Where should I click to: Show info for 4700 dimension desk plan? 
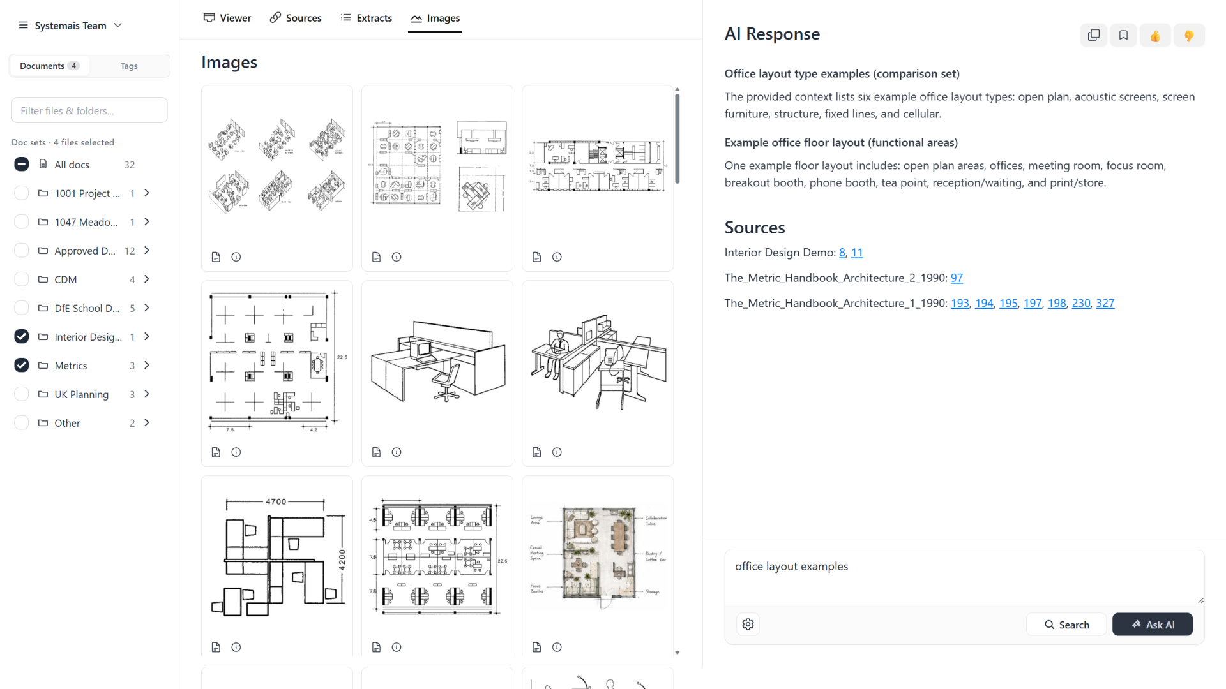pos(236,648)
